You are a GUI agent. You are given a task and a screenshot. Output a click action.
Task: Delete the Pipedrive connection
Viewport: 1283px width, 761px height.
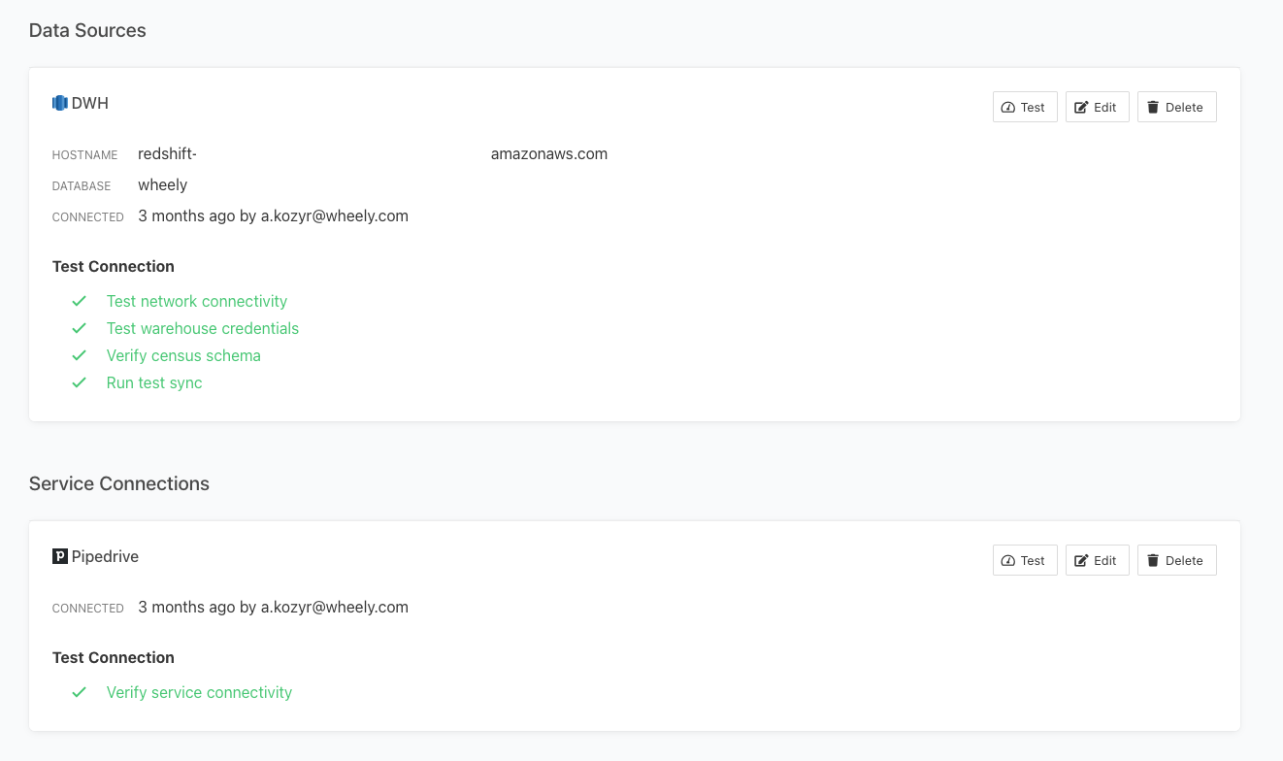tap(1177, 560)
